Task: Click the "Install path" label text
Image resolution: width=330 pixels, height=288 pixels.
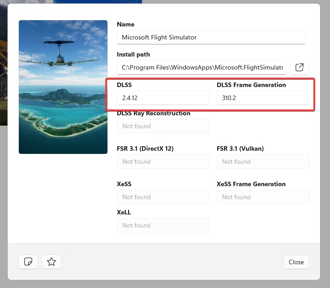Action: click(133, 54)
